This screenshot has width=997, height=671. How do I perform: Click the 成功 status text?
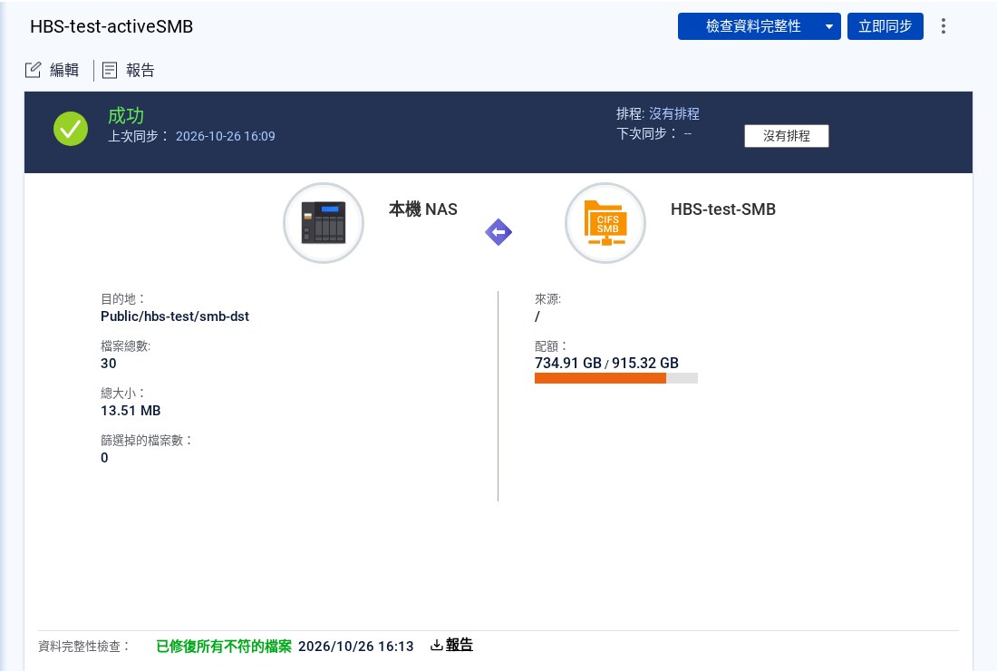click(x=126, y=116)
